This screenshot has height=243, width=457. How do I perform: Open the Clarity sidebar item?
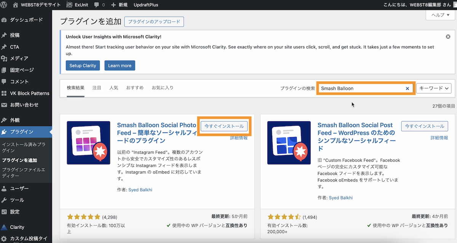tap(17, 227)
